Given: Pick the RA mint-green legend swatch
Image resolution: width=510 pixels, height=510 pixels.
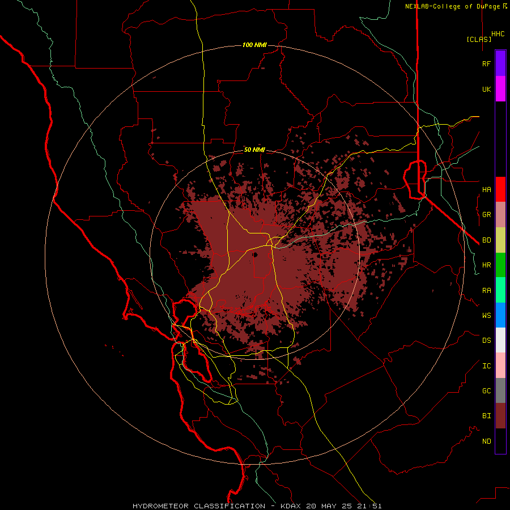Looking at the screenshot, I should coord(500,290).
